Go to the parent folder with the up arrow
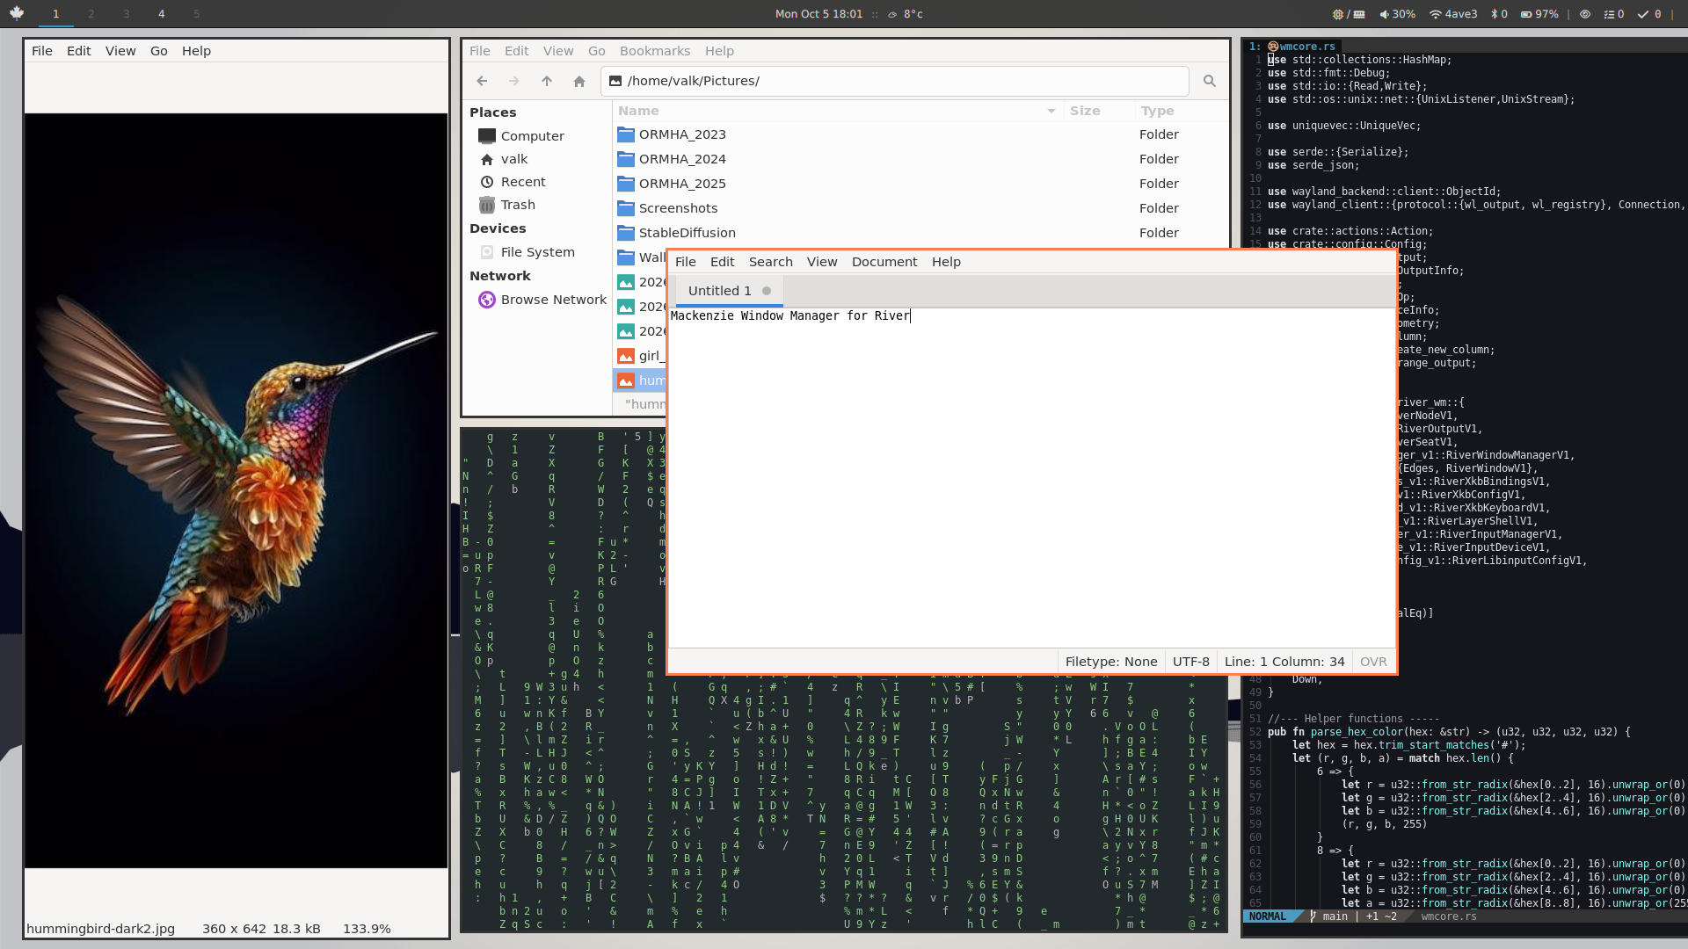 click(547, 81)
